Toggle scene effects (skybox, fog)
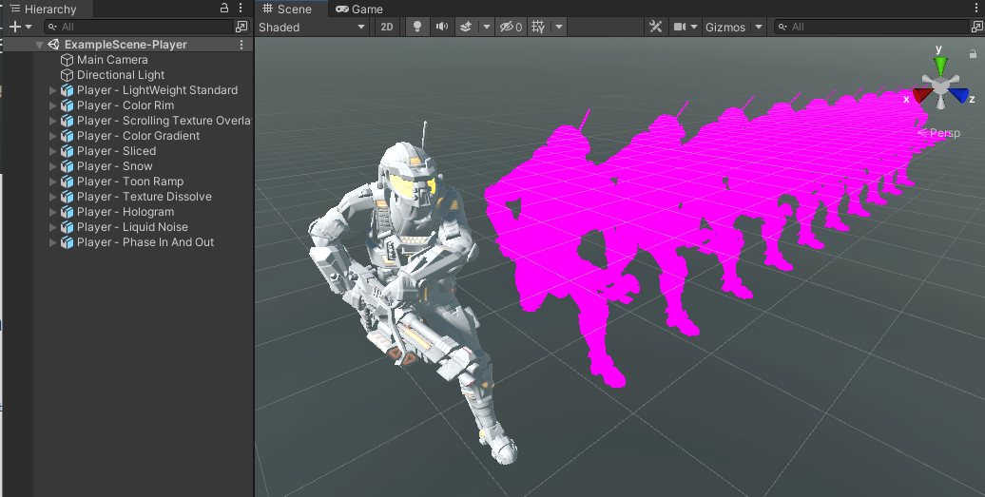Image resolution: width=985 pixels, height=497 pixels. click(466, 27)
